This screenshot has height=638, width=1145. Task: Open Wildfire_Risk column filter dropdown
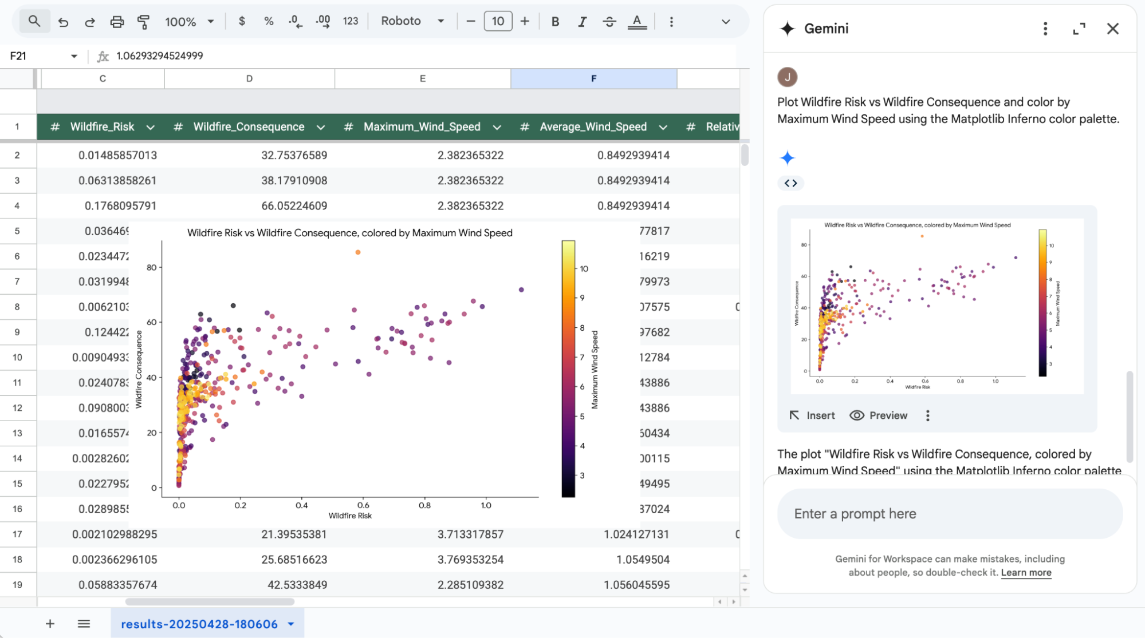point(151,127)
